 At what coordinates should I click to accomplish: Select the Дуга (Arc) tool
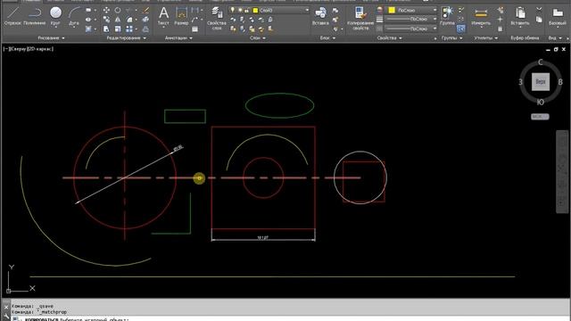click(74, 16)
